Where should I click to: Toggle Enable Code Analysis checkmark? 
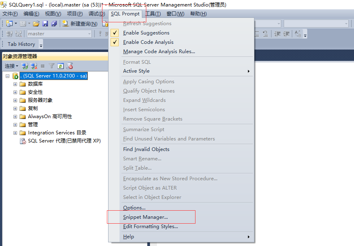(115, 42)
